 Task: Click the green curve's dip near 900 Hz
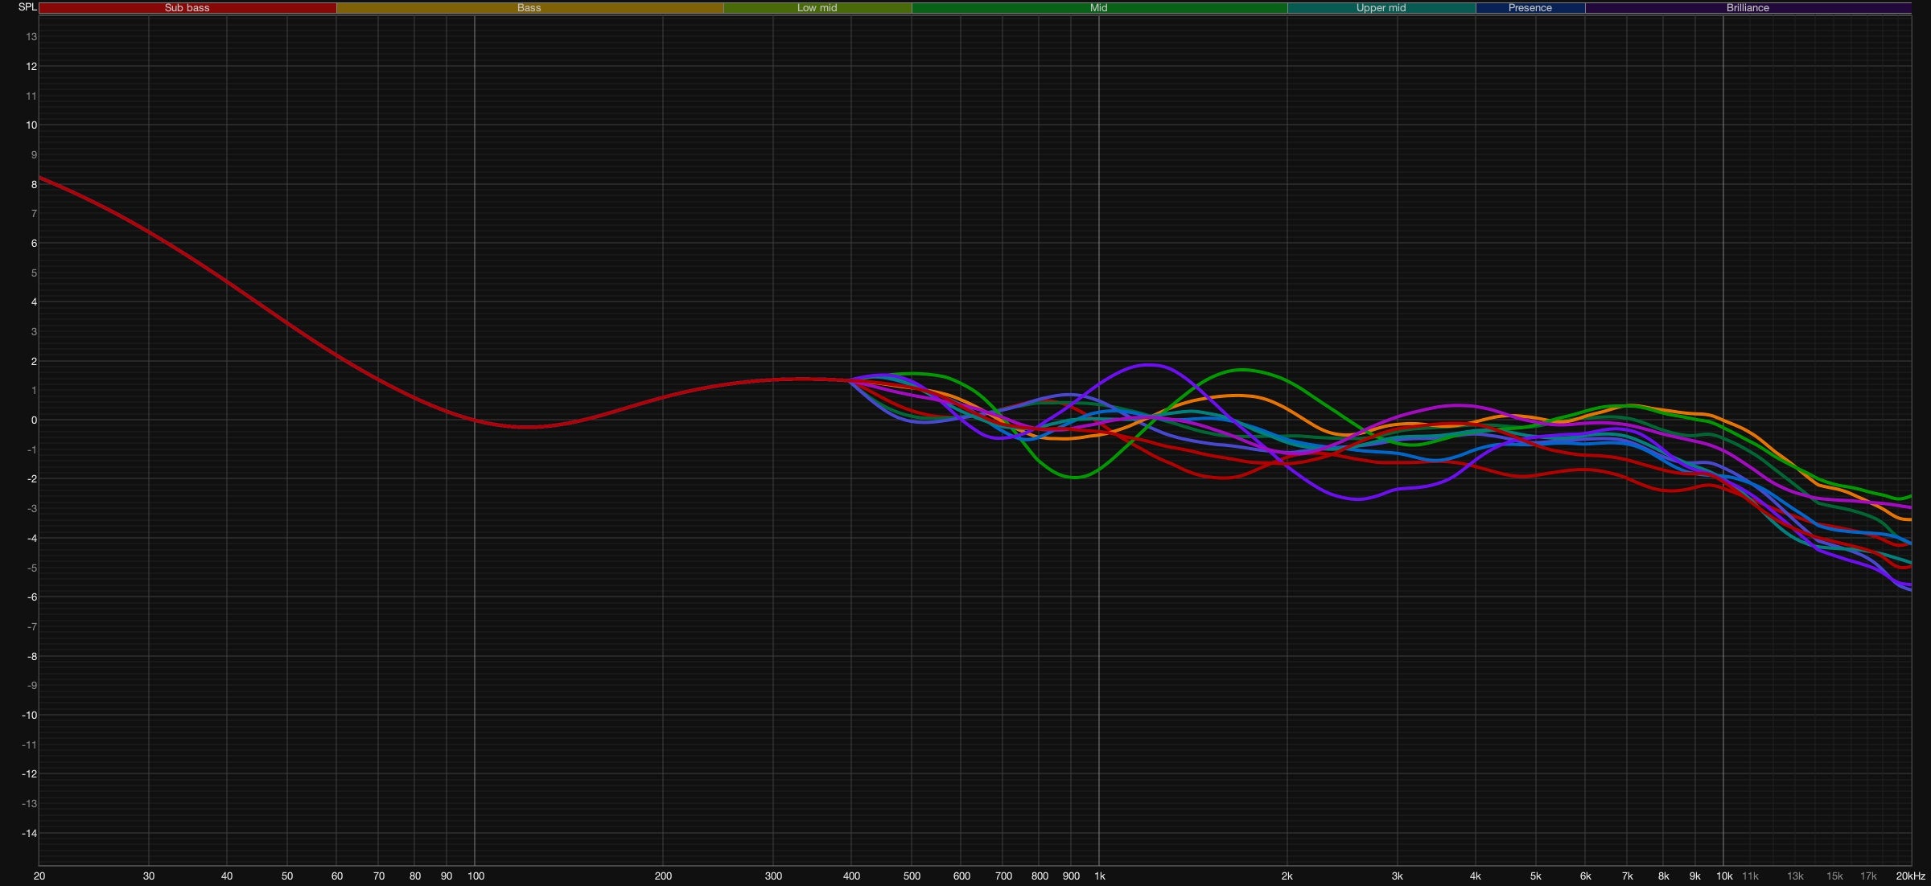click(1074, 477)
